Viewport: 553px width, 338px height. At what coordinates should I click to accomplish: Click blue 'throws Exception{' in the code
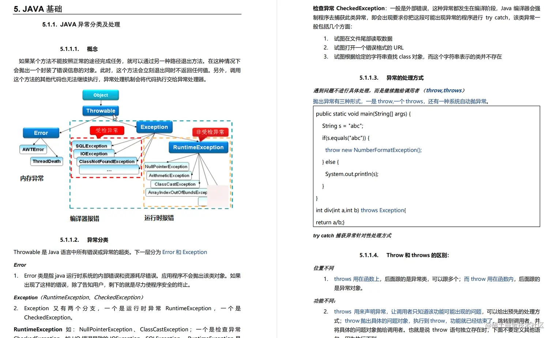coord(383,210)
